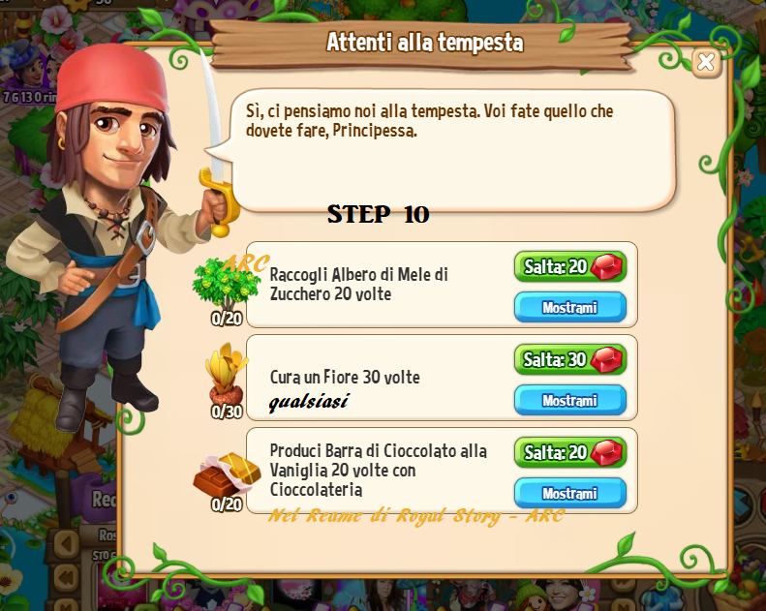Click Mostrami for Sugar Apple Tree task
The width and height of the screenshot is (766, 611).
point(570,307)
